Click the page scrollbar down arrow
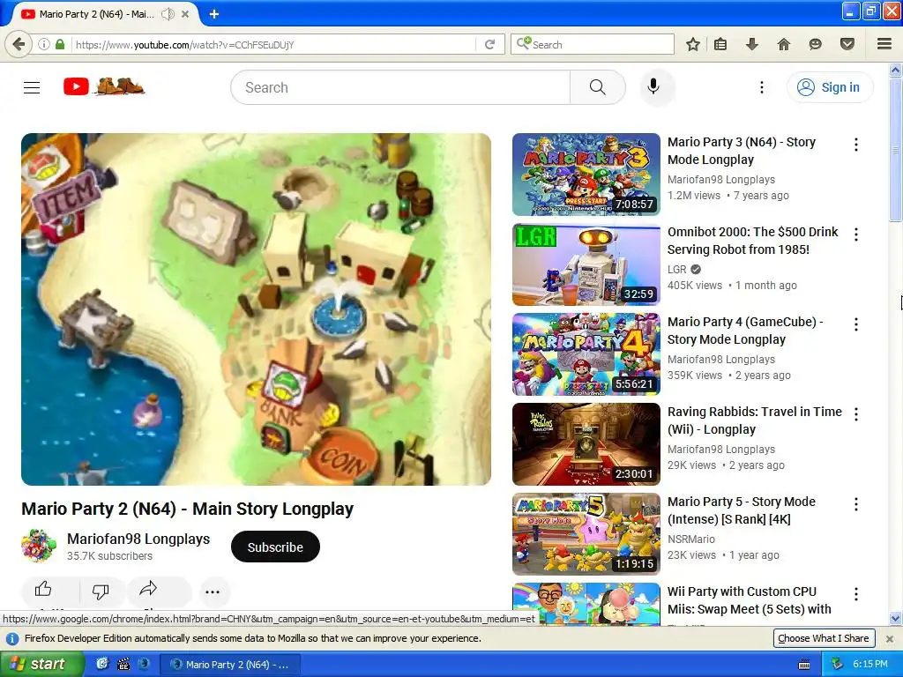903x677 pixels. pyautogui.click(x=895, y=619)
